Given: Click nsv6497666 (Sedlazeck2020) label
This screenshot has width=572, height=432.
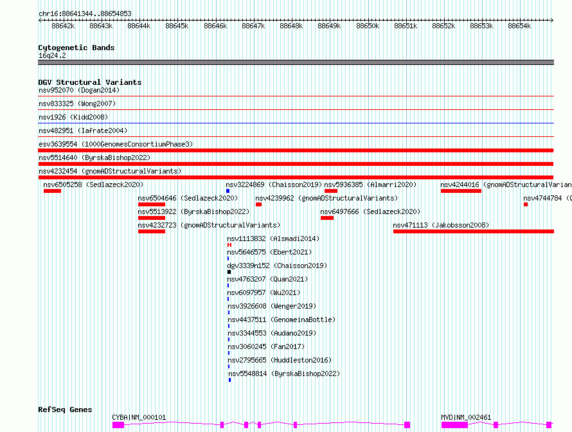Looking at the screenshot, I should coord(370,212).
